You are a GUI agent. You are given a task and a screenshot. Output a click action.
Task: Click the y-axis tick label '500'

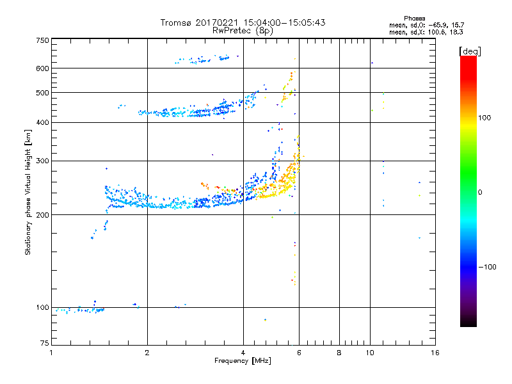point(42,93)
